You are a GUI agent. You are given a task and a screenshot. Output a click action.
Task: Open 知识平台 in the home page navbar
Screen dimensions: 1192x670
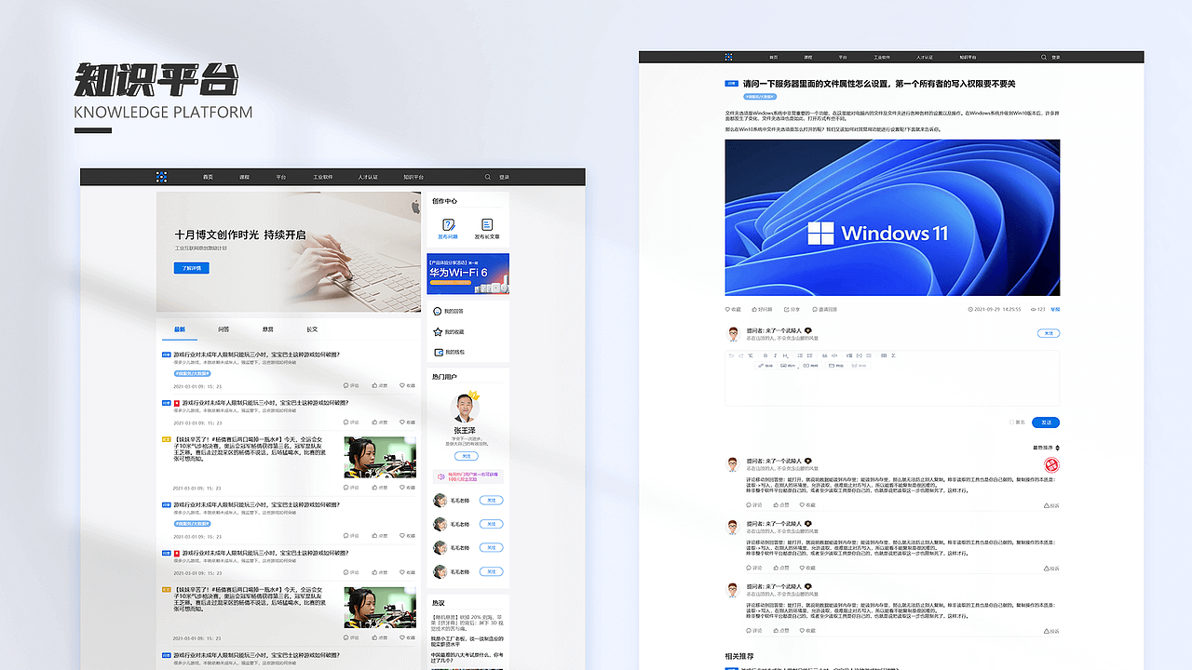pyautogui.click(x=413, y=177)
